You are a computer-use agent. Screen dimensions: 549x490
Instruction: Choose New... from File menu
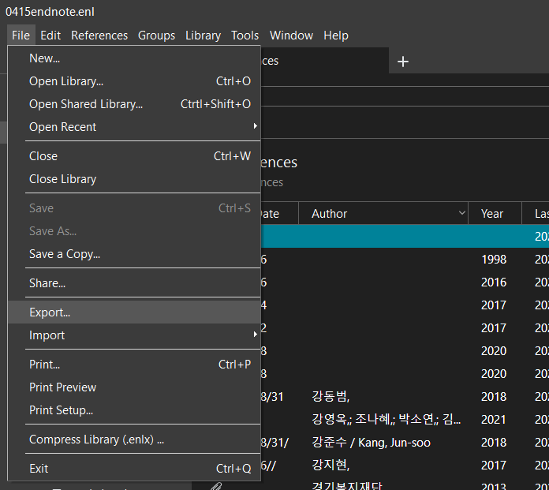[x=134, y=58]
